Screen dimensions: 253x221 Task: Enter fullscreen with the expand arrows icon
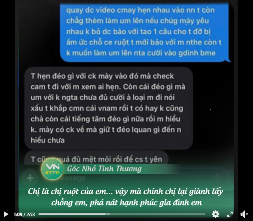coord(230,214)
